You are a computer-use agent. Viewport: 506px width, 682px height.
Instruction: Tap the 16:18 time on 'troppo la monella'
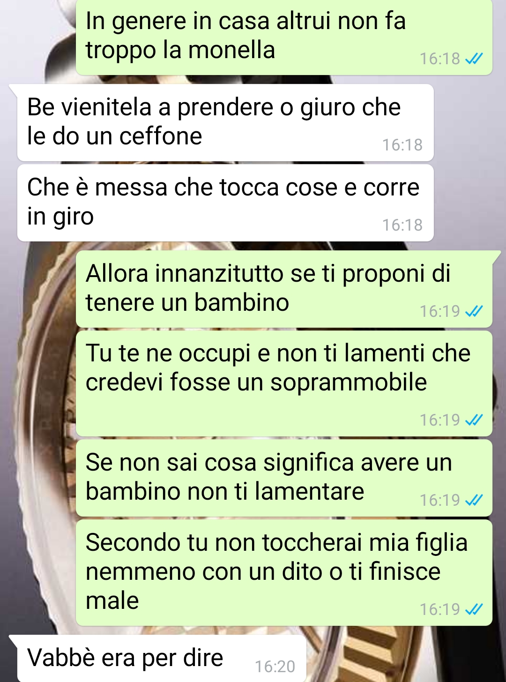point(439,59)
